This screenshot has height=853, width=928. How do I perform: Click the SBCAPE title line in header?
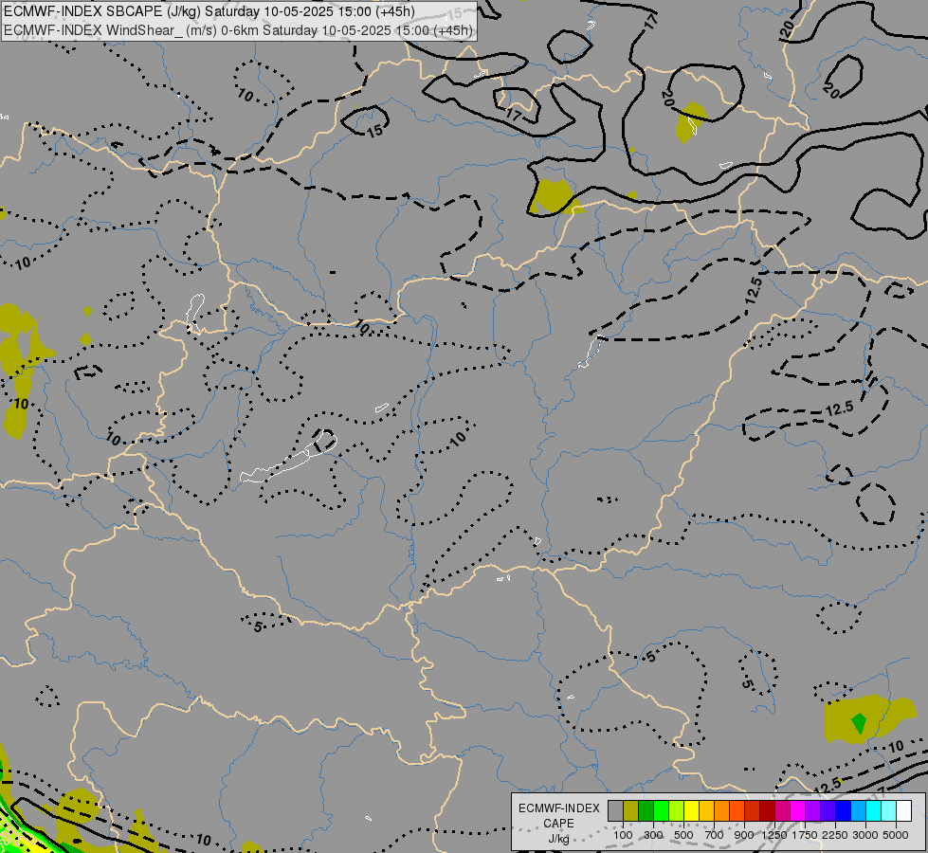[x=209, y=11]
